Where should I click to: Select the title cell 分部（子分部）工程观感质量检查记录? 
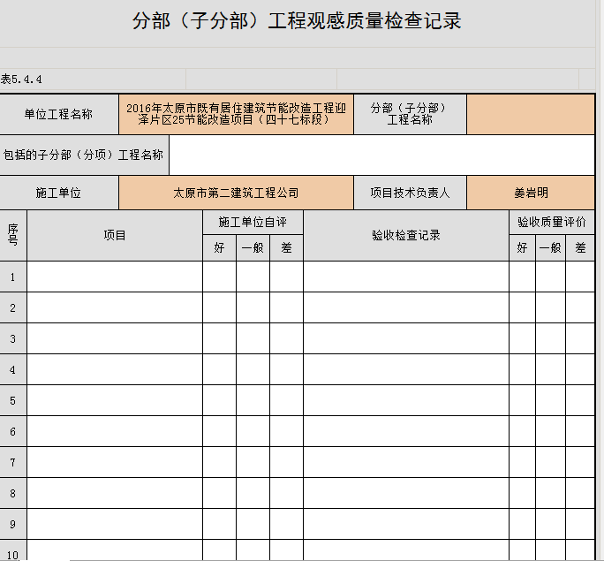point(297,22)
